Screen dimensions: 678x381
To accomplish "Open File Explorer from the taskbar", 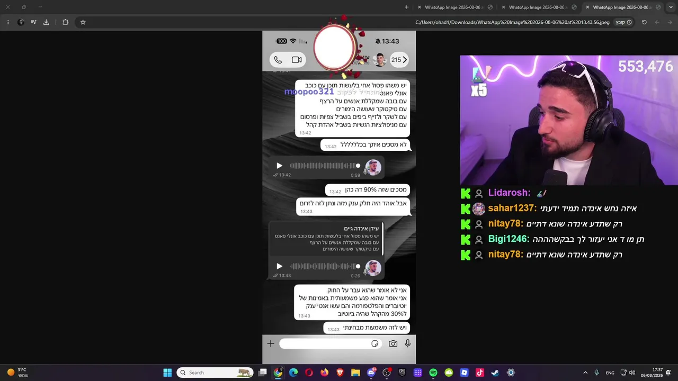I will (x=355, y=373).
